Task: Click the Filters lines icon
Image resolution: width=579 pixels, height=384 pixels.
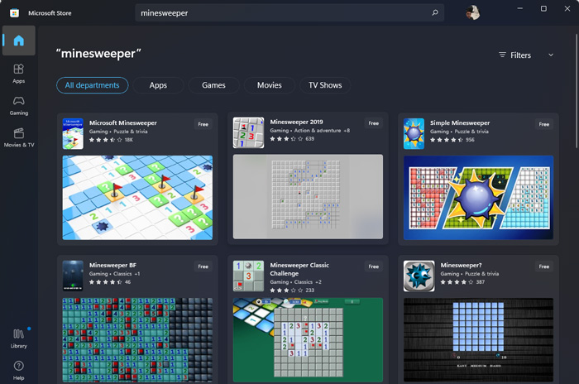Action: (x=502, y=55)
